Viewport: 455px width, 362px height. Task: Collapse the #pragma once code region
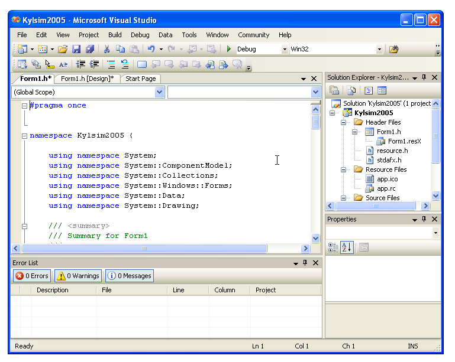(25, 106)
